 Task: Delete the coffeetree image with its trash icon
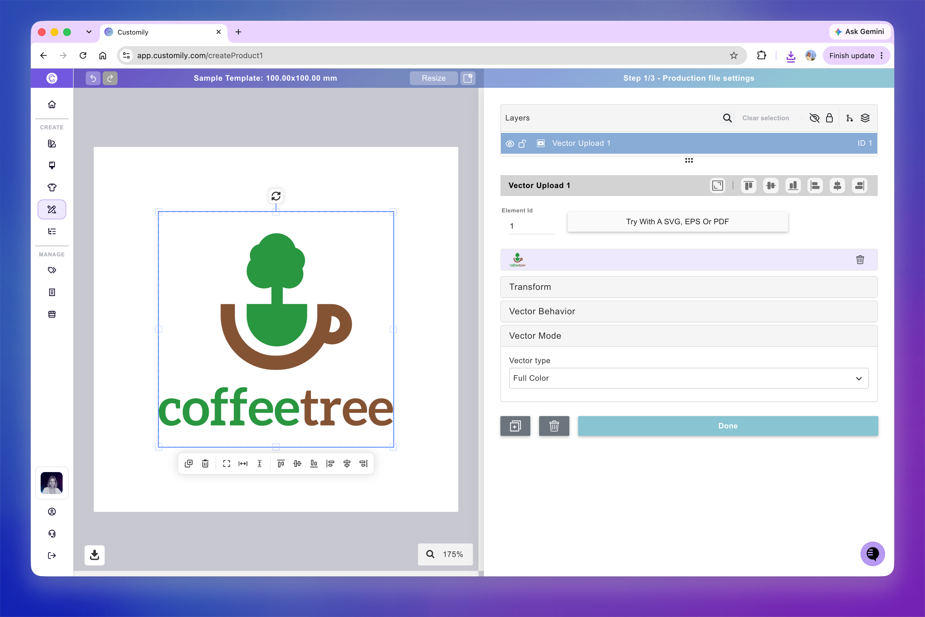860,260
